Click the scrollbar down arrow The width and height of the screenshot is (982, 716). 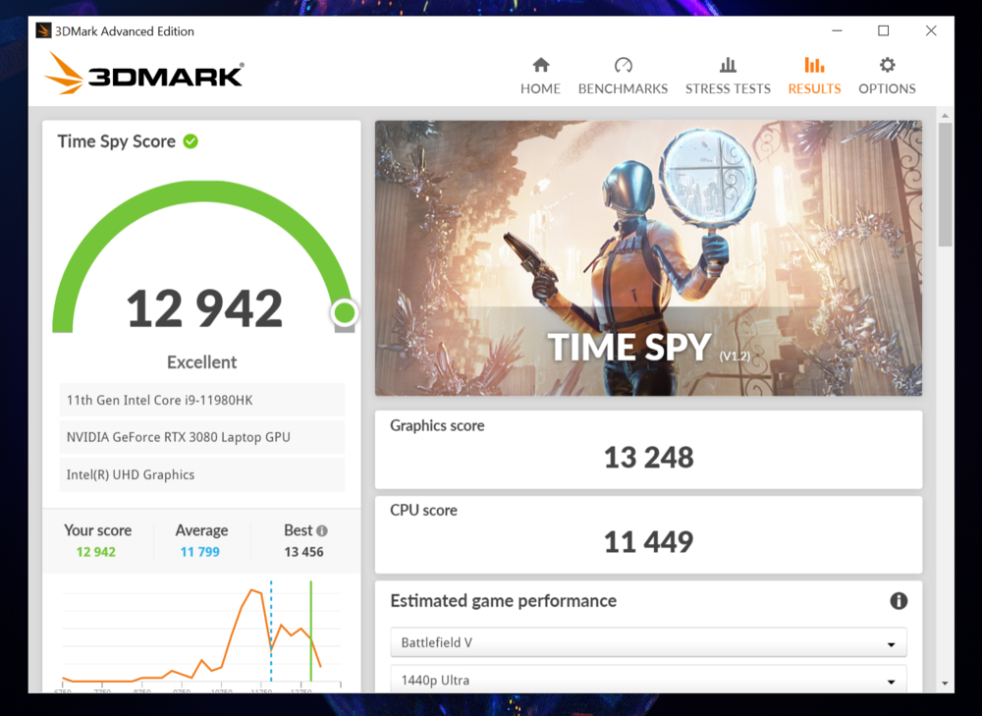945,684
